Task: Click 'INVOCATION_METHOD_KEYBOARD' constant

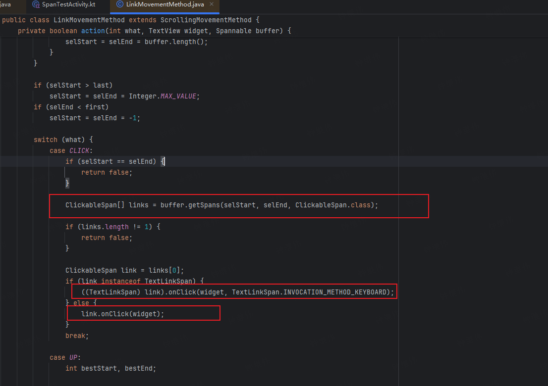Action: [334, 292]
